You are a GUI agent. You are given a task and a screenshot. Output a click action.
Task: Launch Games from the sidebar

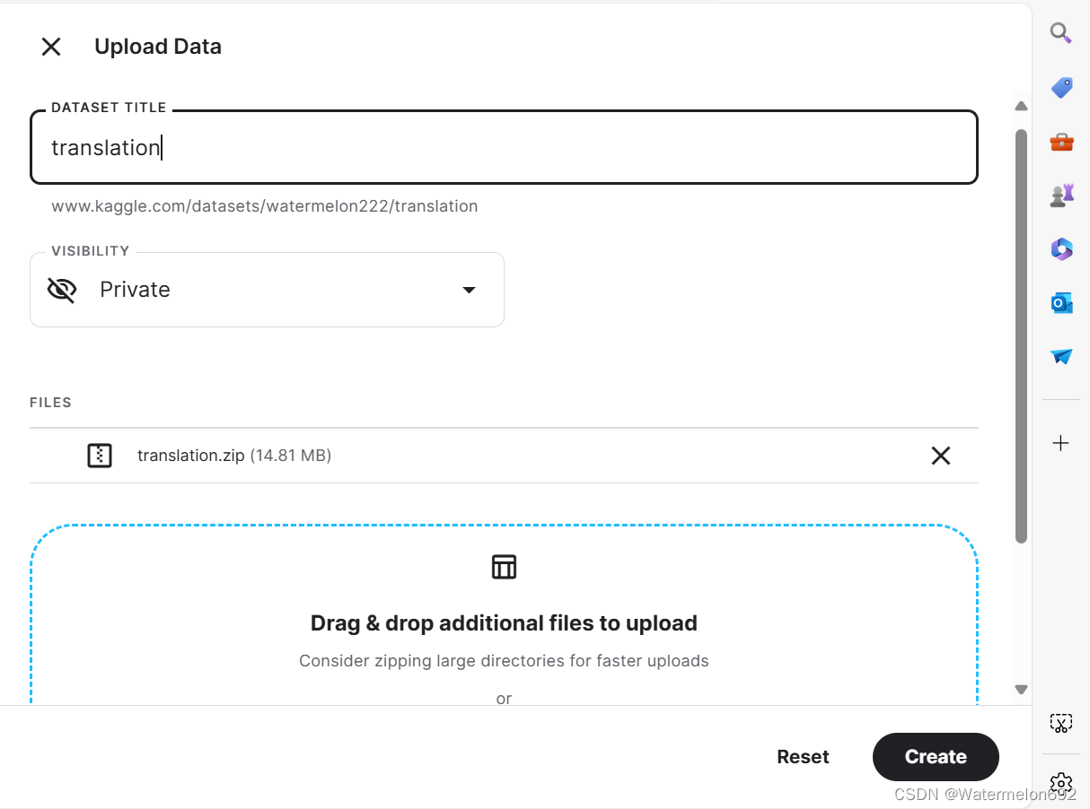tap(1061, 195)
